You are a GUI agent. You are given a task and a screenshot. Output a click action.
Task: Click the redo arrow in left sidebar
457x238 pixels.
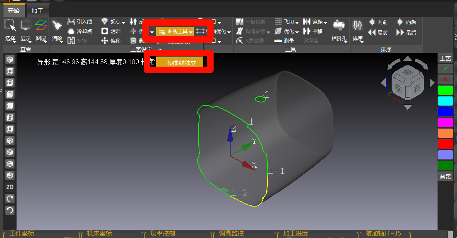[10, 199]
